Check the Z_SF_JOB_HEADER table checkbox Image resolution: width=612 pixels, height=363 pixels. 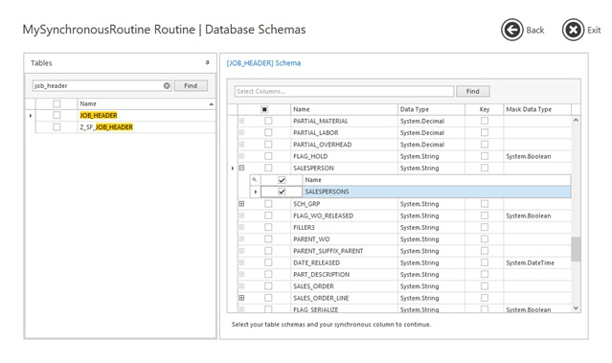pos(57,126)
